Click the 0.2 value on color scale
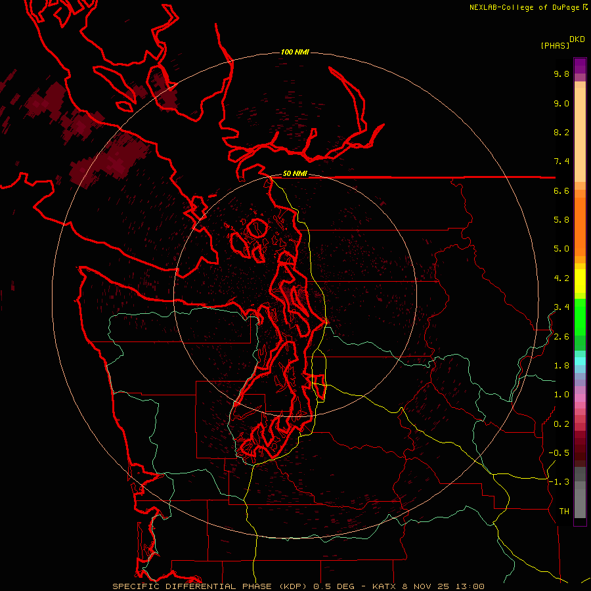Viewport: 591px width, 591px height. pos(561,424)
